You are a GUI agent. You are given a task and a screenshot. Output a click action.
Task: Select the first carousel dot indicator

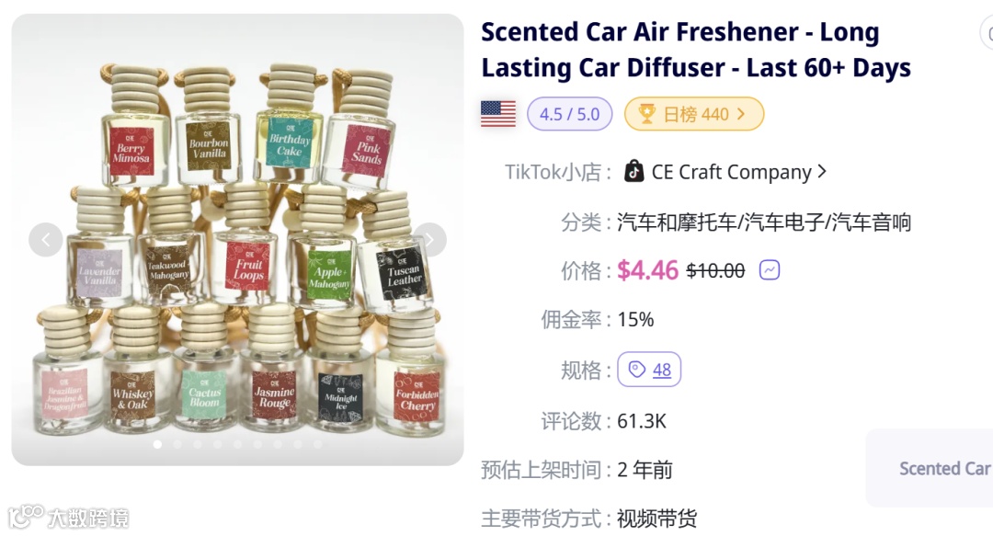click(x=158, y=444)
